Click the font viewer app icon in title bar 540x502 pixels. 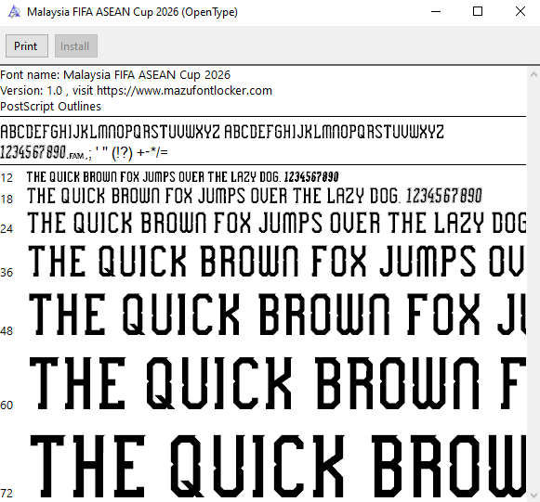tap(14, 12)
